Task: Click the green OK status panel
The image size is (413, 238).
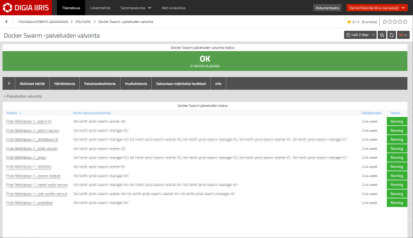Action: [205, 61]
